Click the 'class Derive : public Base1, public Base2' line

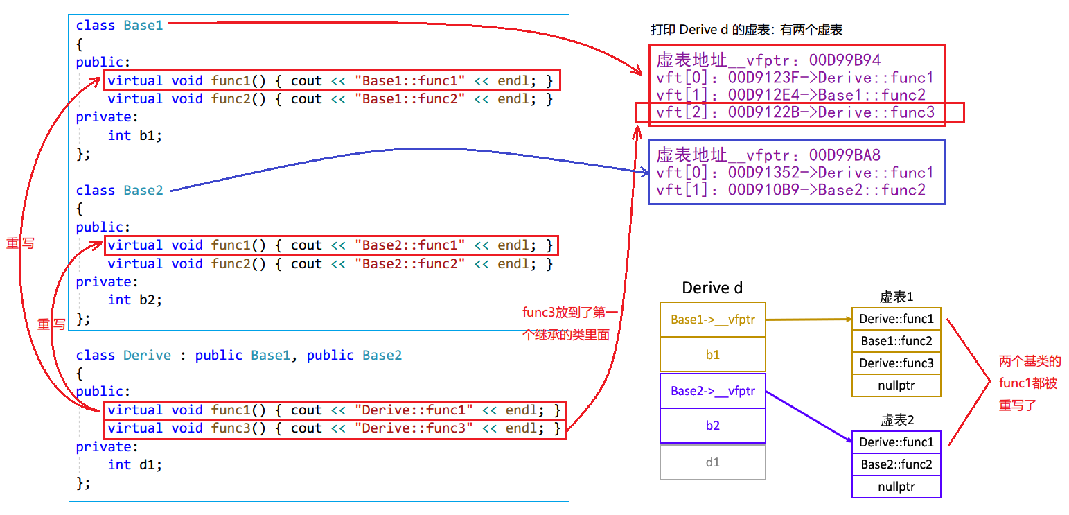tap(239, 356)
